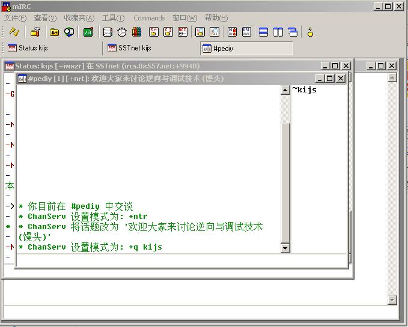Click the Status window title bar icon
Image resolution: width=408 pixels, height=327 pixels.
click(10, 66)
